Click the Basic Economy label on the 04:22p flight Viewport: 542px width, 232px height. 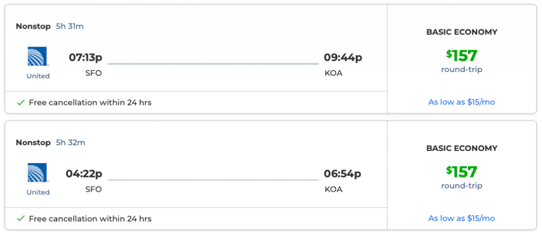tap(462, 148)
